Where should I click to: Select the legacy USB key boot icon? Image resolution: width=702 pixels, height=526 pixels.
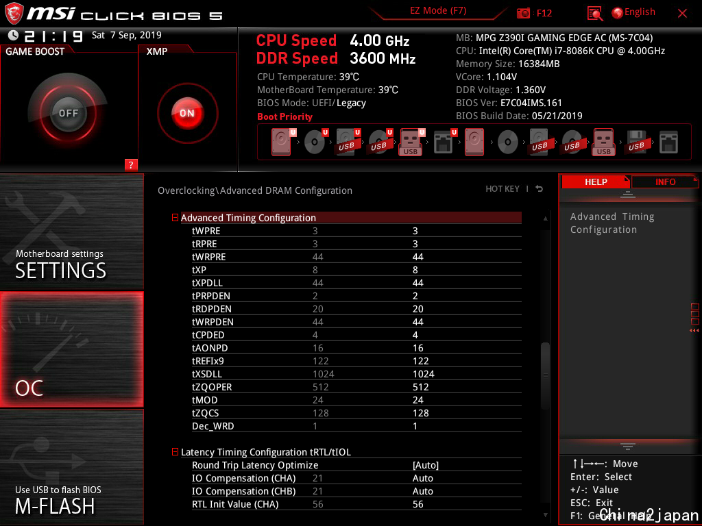click(604, 142)
